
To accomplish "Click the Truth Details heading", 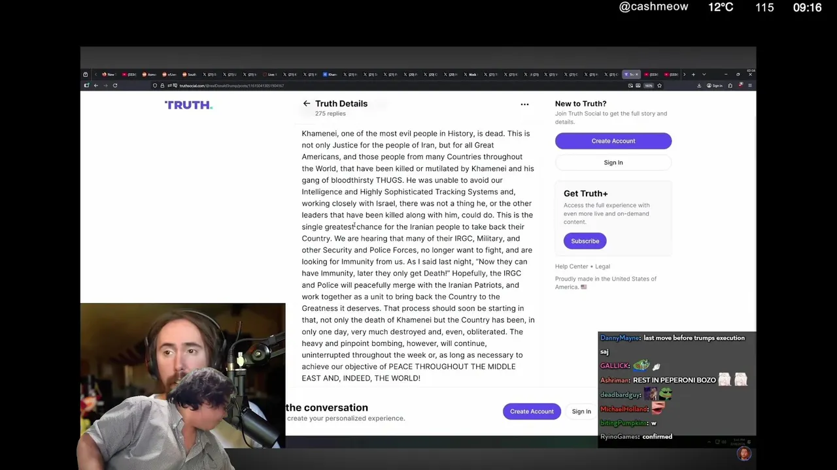I will pos(341,103).
